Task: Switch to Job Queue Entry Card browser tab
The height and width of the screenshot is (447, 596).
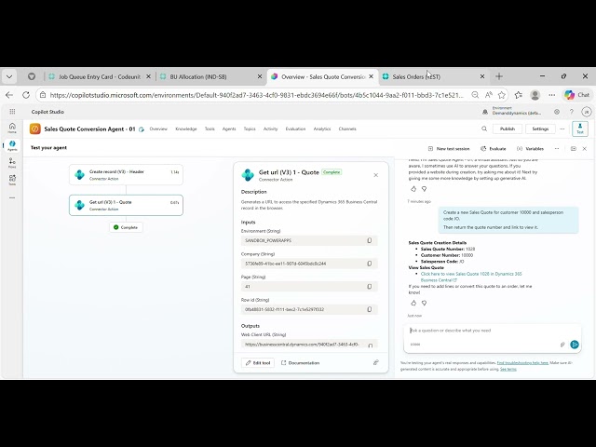Action: (x=100, y=76)
